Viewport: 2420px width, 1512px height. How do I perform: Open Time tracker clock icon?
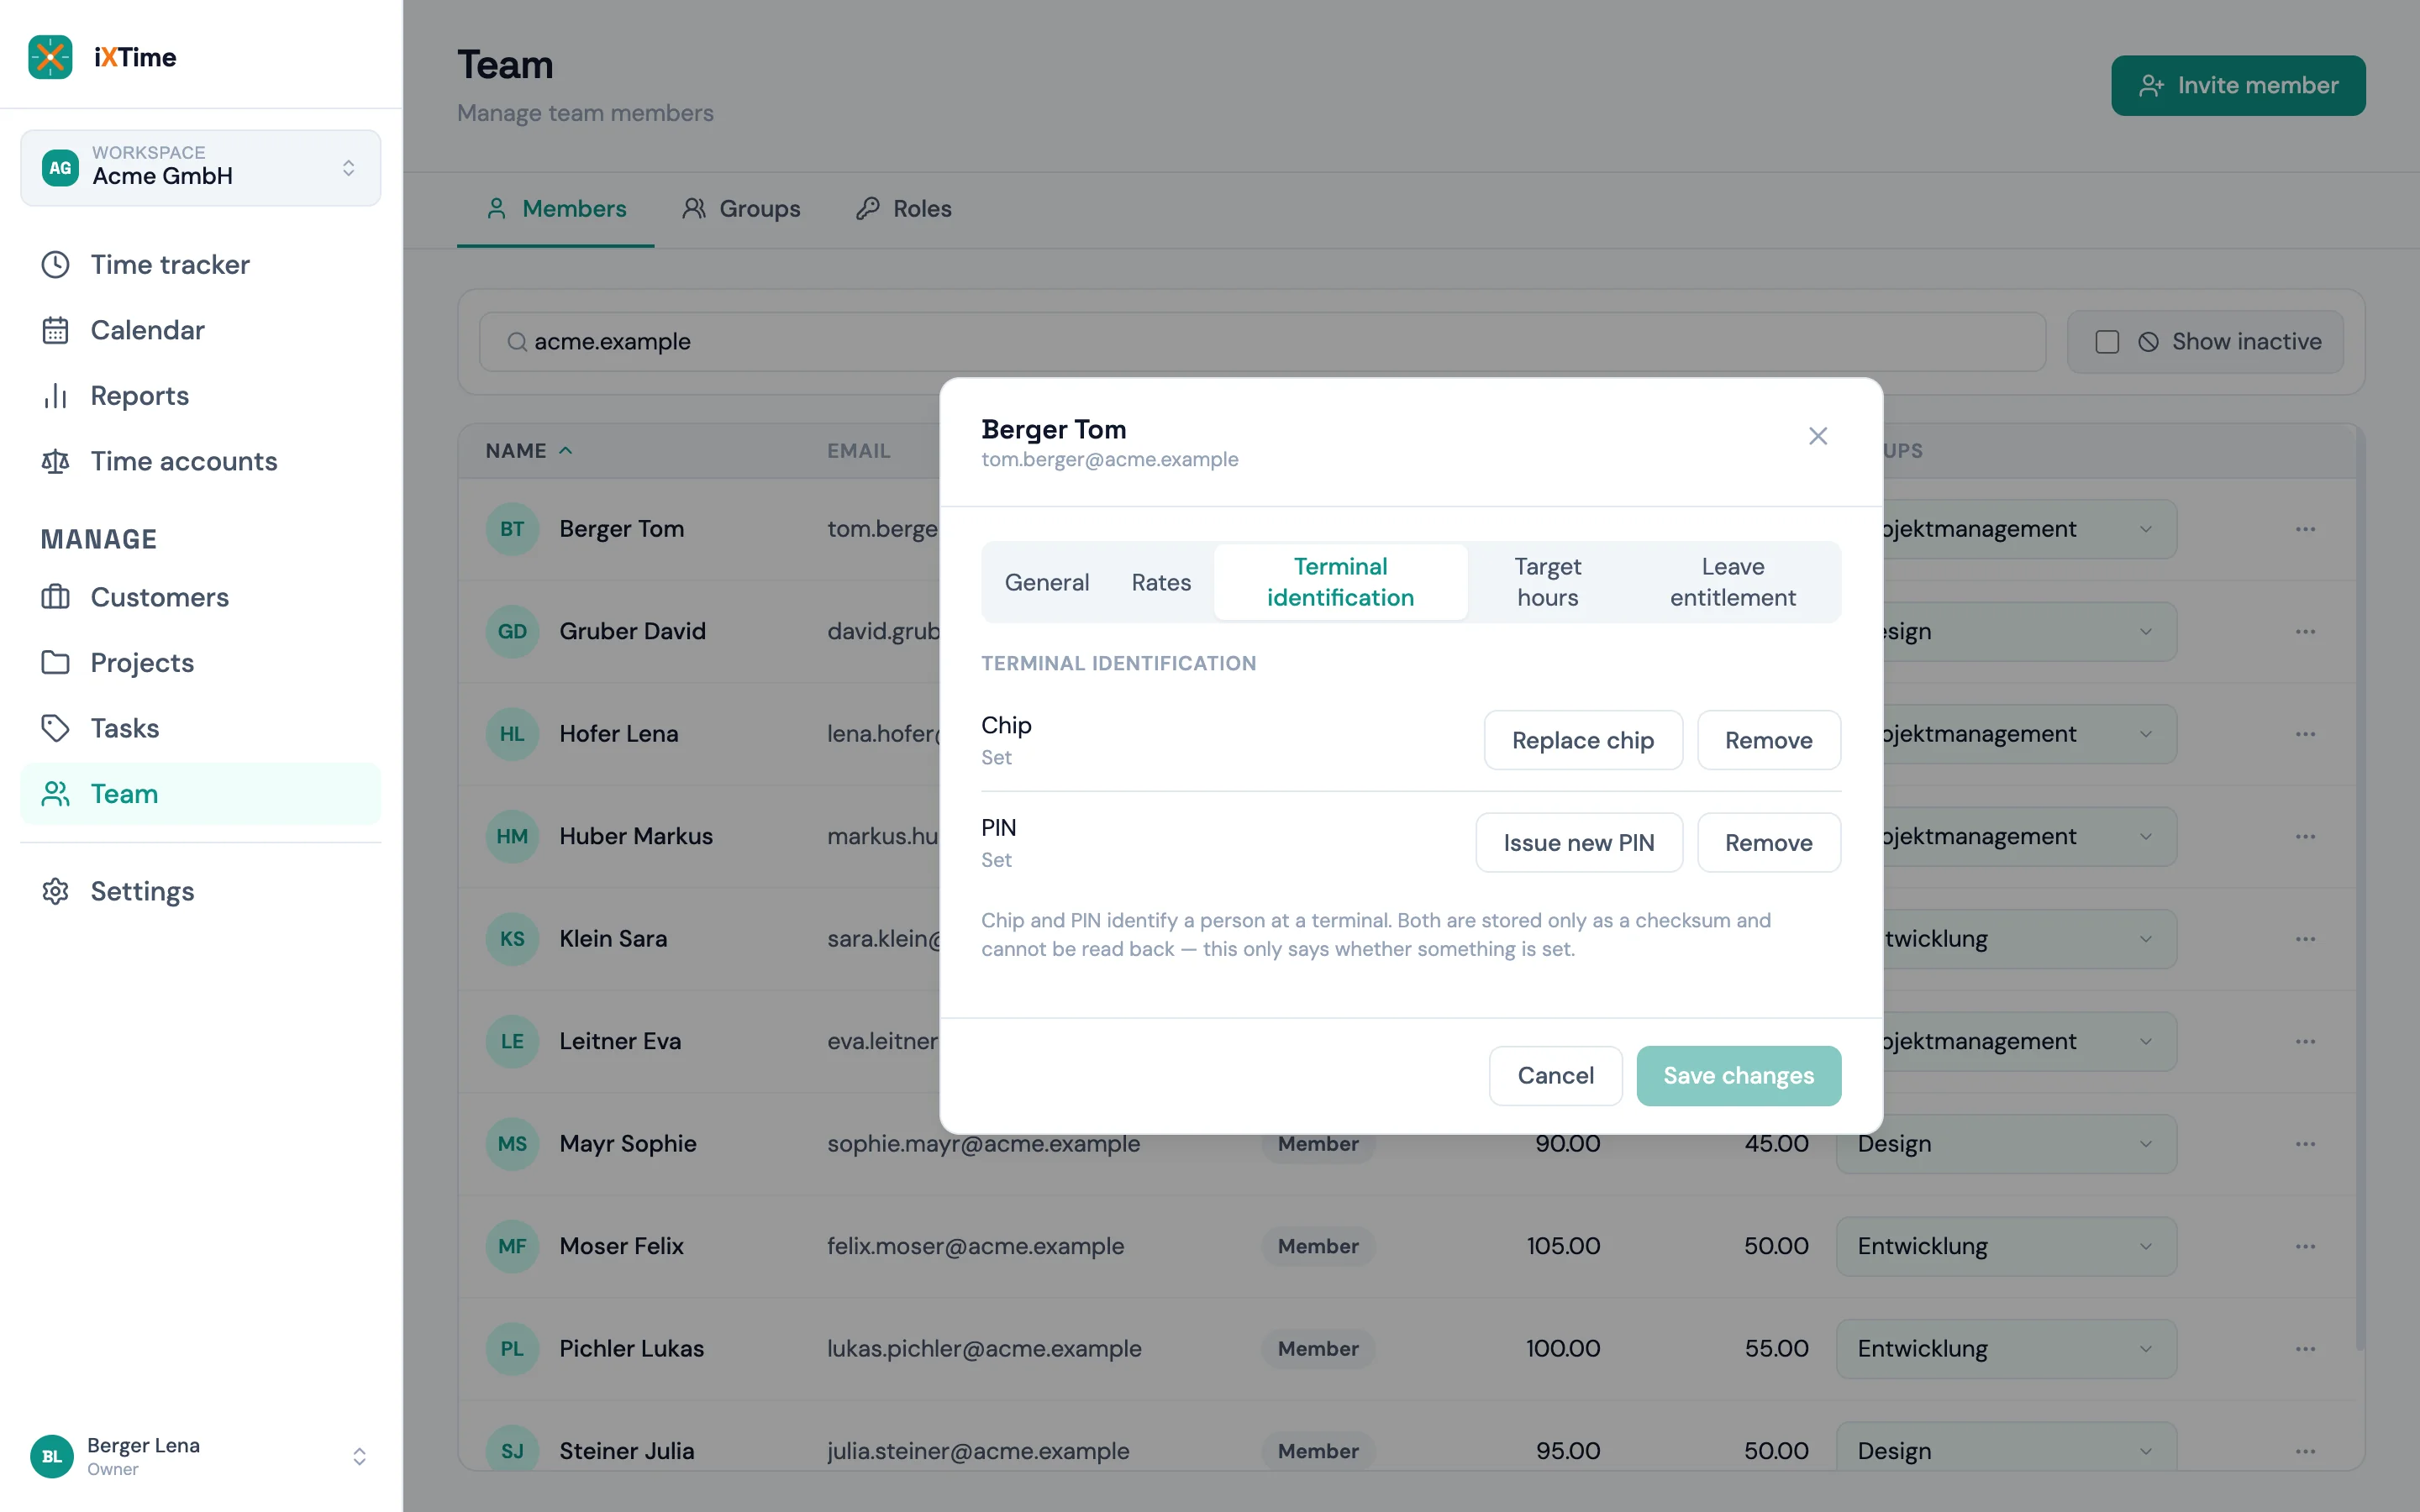55,264
